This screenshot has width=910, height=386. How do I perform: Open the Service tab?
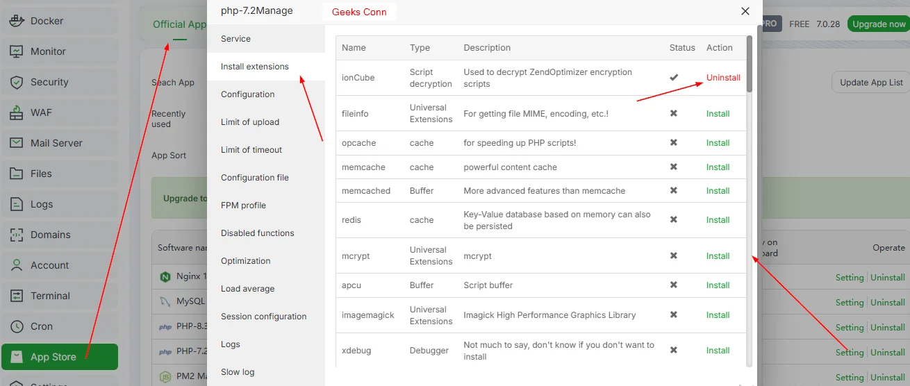tap(266, 39)
